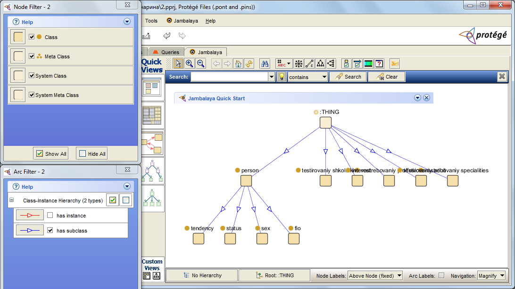Apply spring layout icon
This screenshot has width=515, height=289.
[x=309, y=64]
